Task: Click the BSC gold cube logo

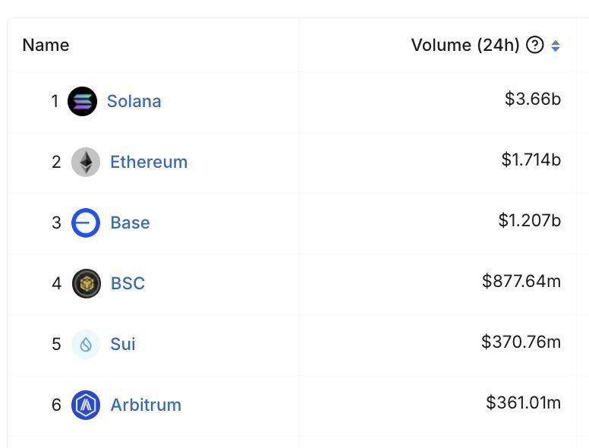Action: click(x=86, y=283)
